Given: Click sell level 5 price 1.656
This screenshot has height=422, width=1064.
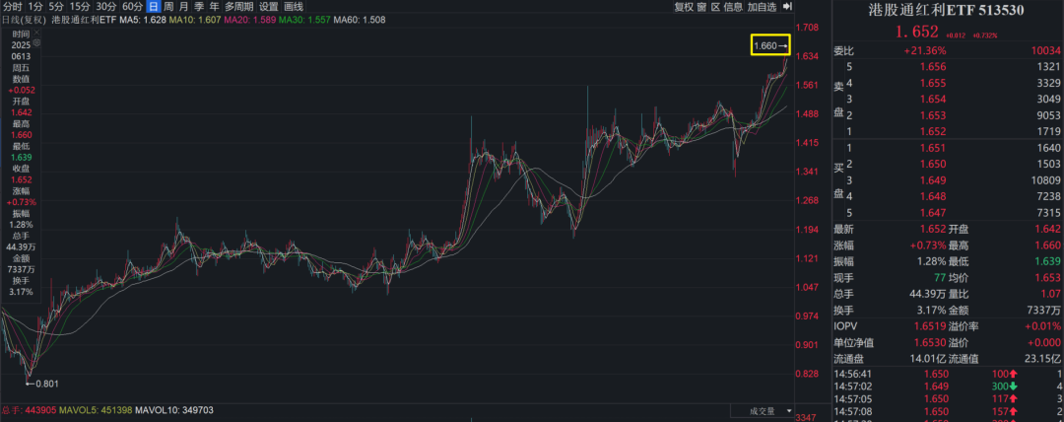Looking at the screenshot, I should pyautogui.click(x=934, y=67).
